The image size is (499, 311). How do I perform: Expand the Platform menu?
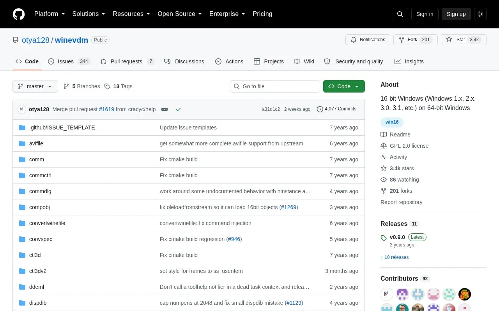coord(50,14)
